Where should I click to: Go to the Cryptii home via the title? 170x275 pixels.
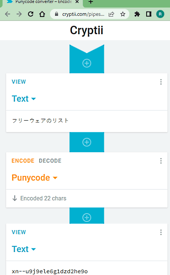pyautogui.click(x=87, y=31)
